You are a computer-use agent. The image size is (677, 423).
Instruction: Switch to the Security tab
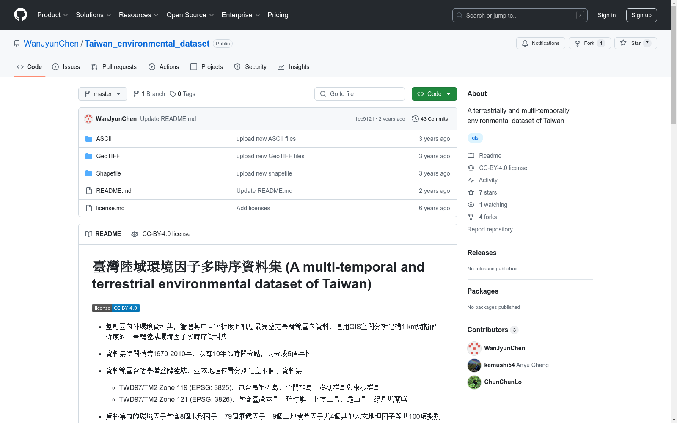tap(250, 67)
